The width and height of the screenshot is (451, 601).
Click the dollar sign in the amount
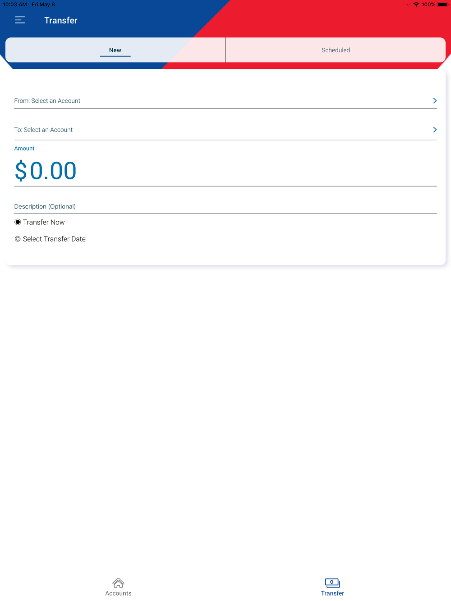(x=21, y=171)
